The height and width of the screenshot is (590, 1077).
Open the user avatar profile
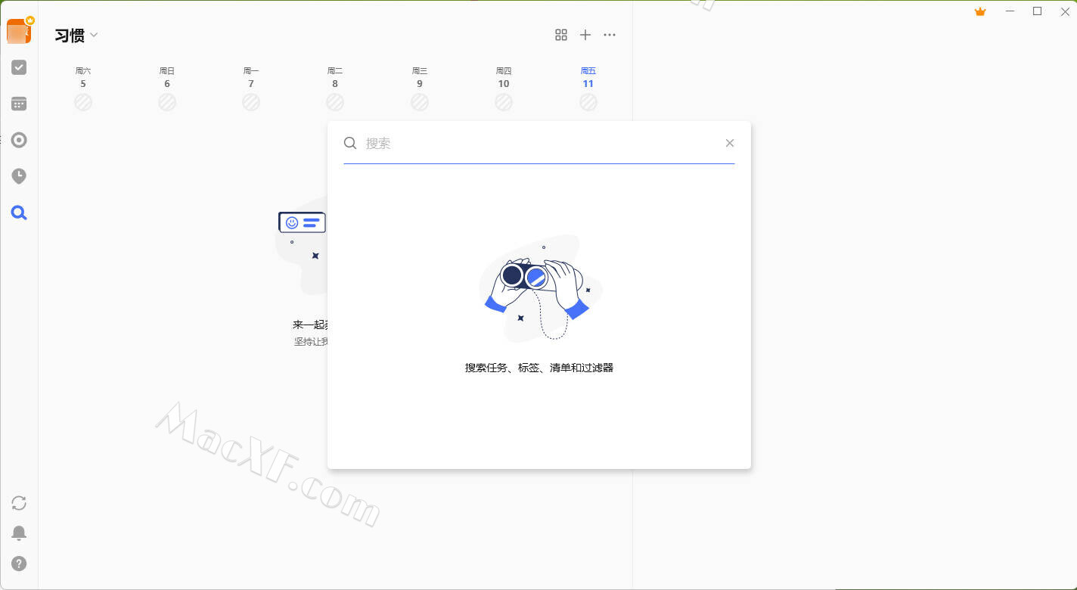[x=19, y=31]
